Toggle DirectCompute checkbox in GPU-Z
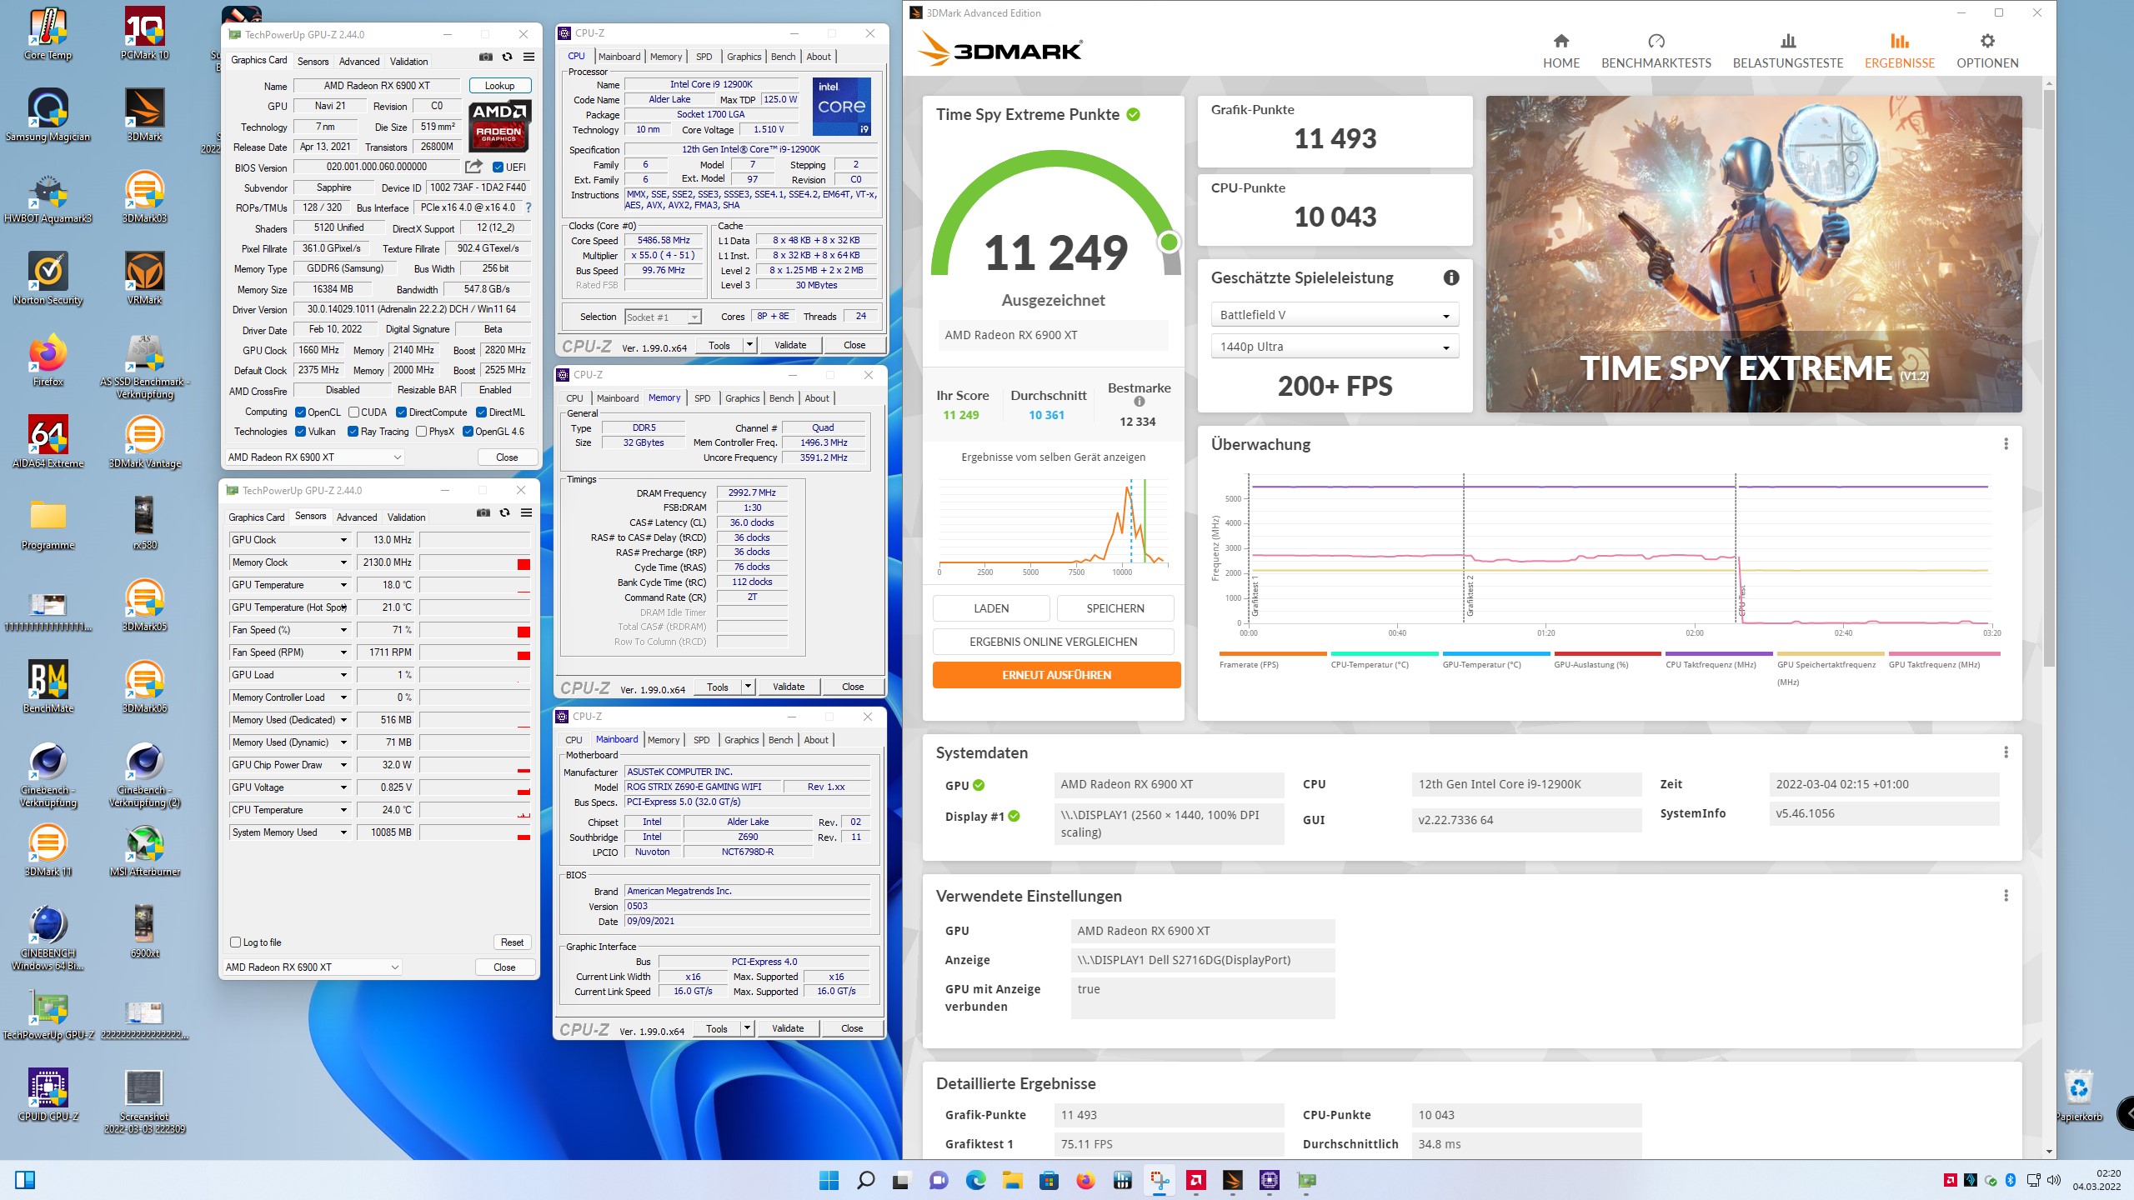Screen dimensions: 2134x1200 [x=401, y=412]
